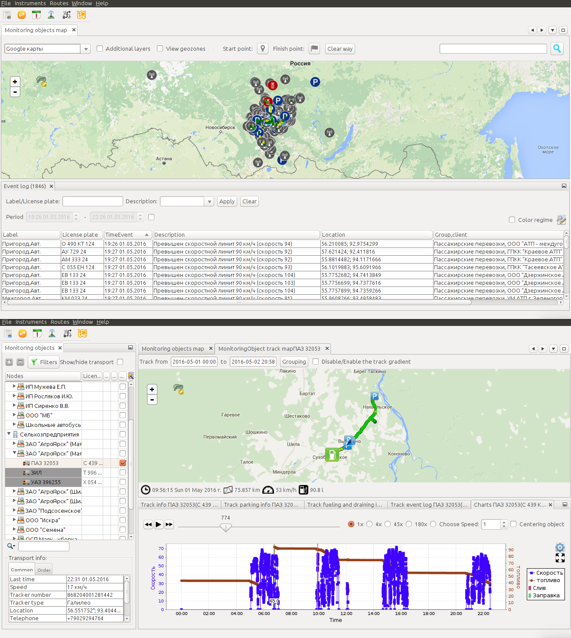The image size is (571, 638).
Task: Uncheck the ПАЗ 32053 row checkbox
Action: tap(123, 463)
